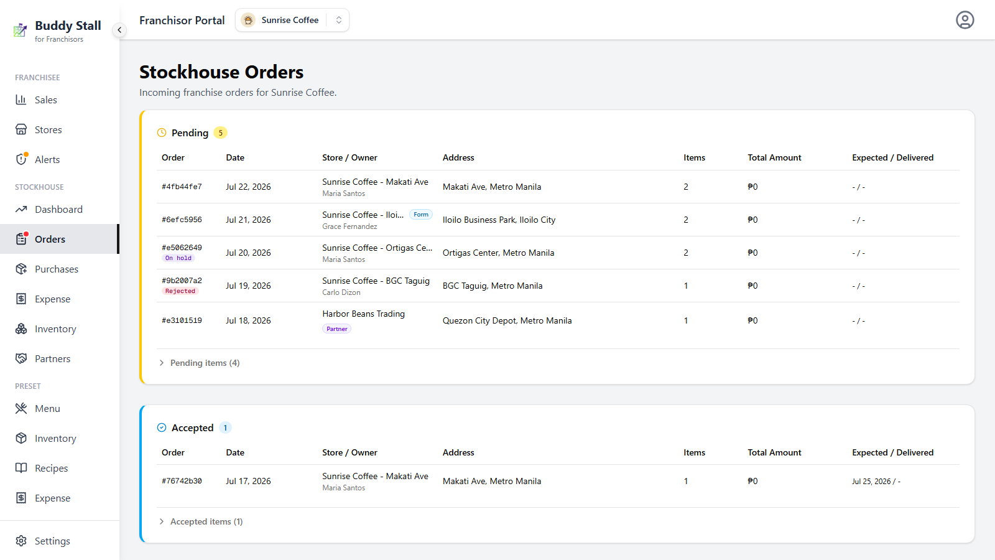Click the Jul 22, 2026 date cell

248,187
